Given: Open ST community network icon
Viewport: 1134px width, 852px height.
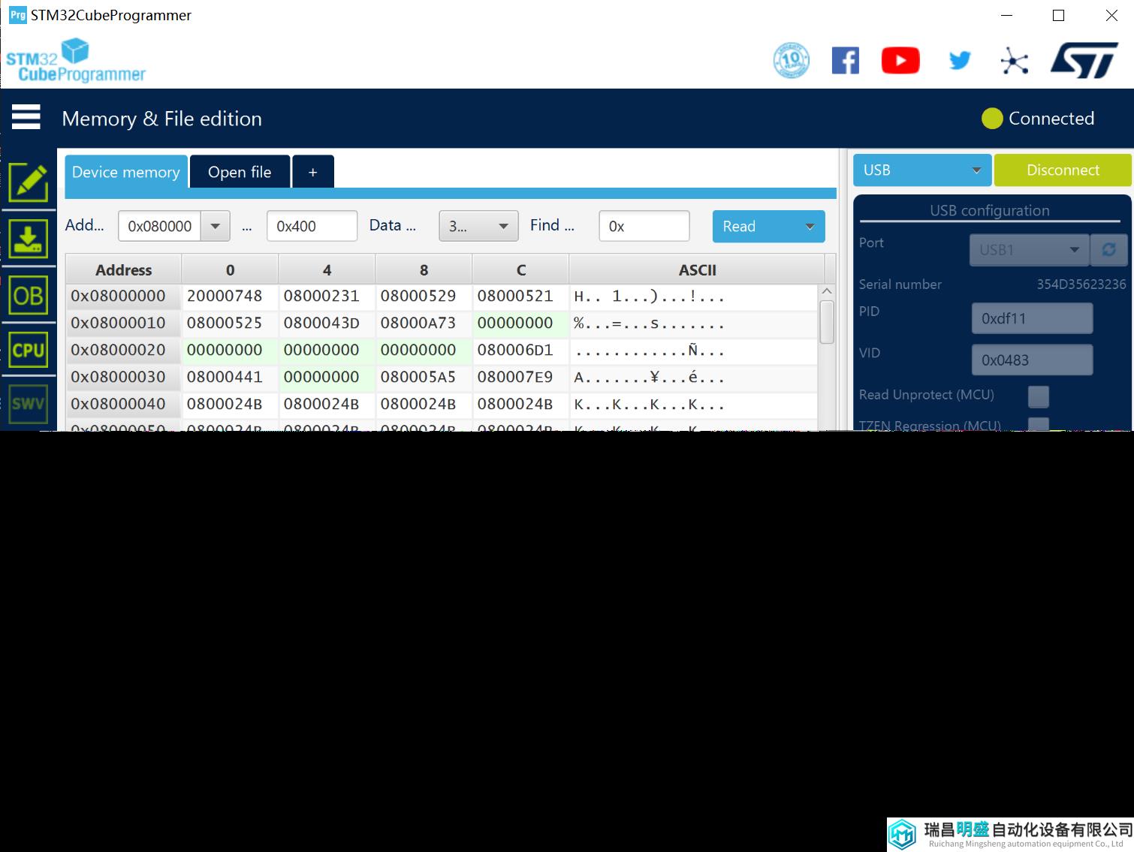Looking at the screenshot, I should coord(1015,61).
